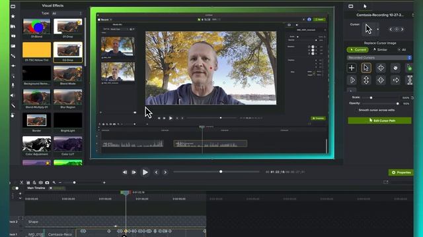
Task: Click the Edit Cursor Path button
Action: point(379,120)
